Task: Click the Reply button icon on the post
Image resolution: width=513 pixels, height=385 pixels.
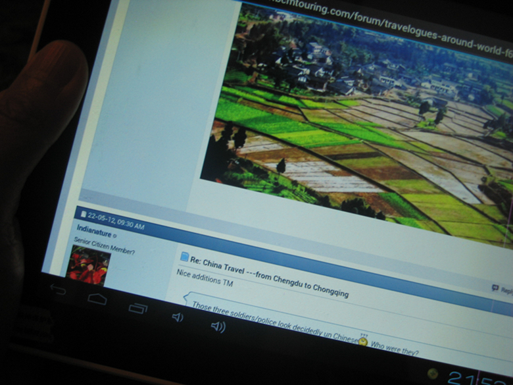Action: pos(495,288)
